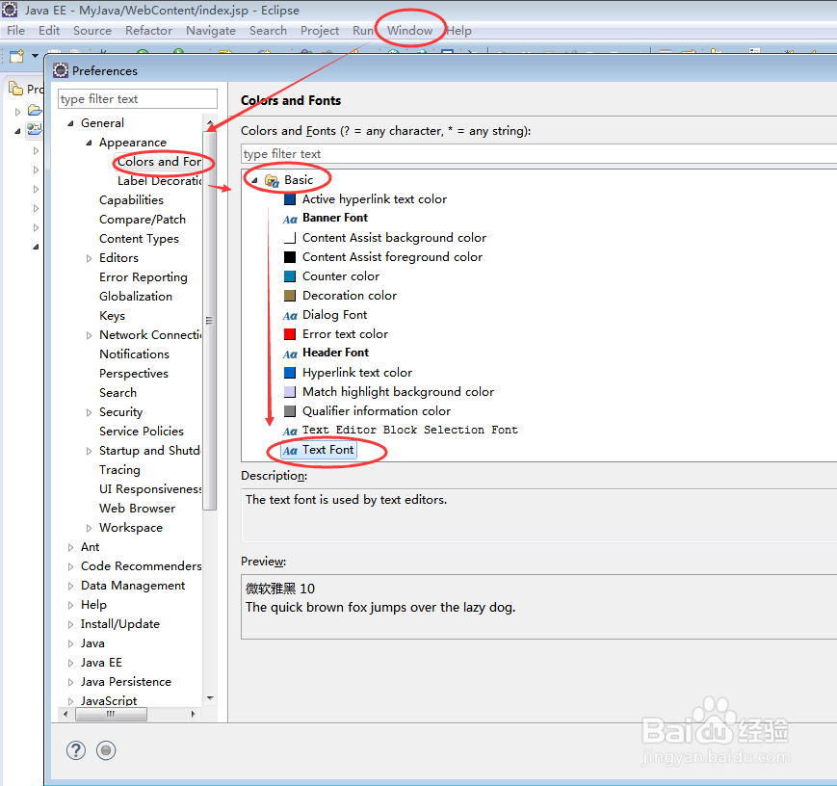
Task: Click the New toolbar icon in Eclipse
Action: tap(17, 56)
